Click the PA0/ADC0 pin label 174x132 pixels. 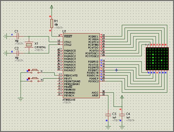(70, 51)
